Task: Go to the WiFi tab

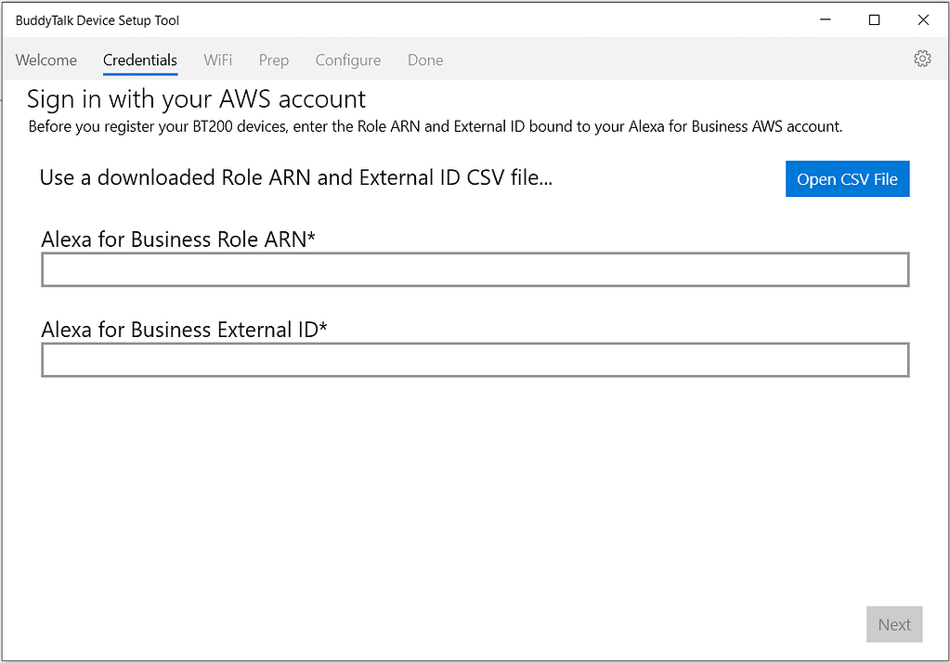Action: click(217, 60)
